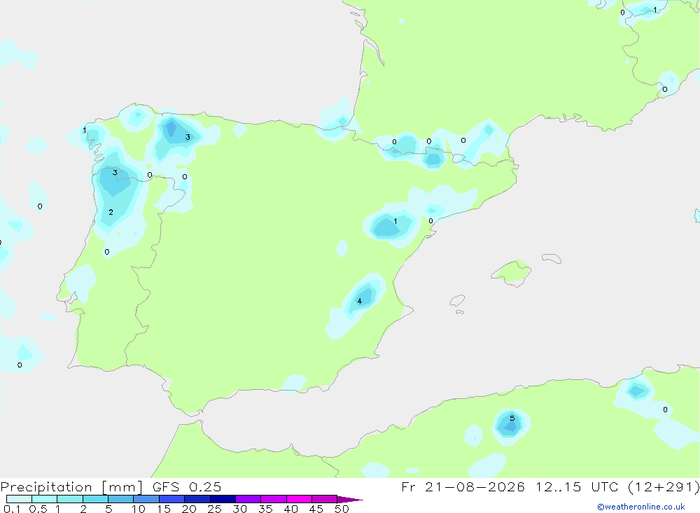Click the 'Precipitation [mm] GFS 0.25' title

click(111, 486)
